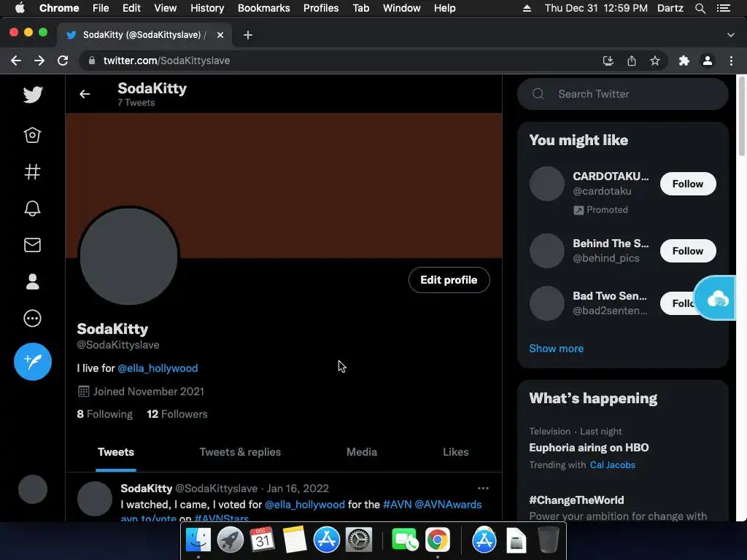Open the @ella_hollywood link in bio
Viewport: 747px width, 560px height.
pos(158,368)
